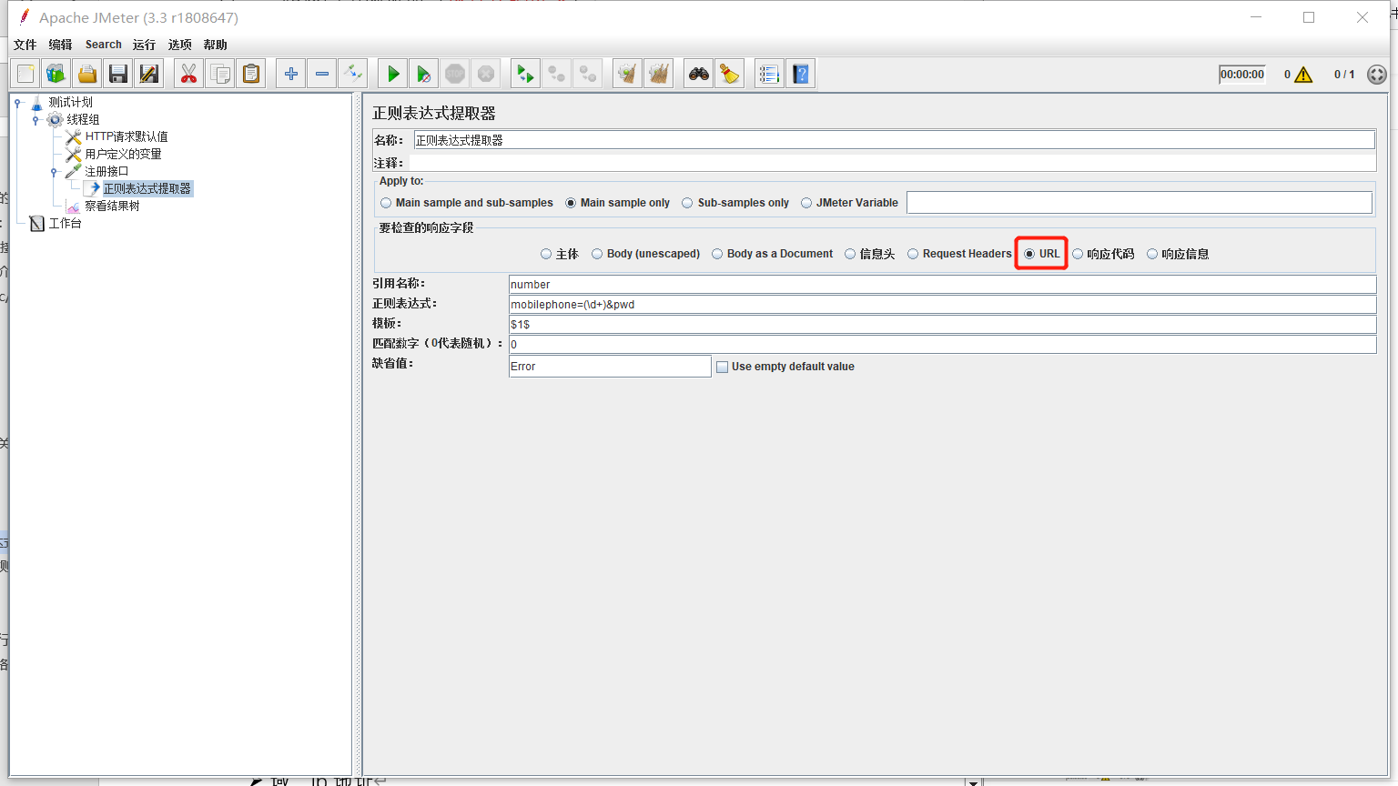
Task: Expand all with the plus icon
Action: pyautogui.click(x=290, y=74)
